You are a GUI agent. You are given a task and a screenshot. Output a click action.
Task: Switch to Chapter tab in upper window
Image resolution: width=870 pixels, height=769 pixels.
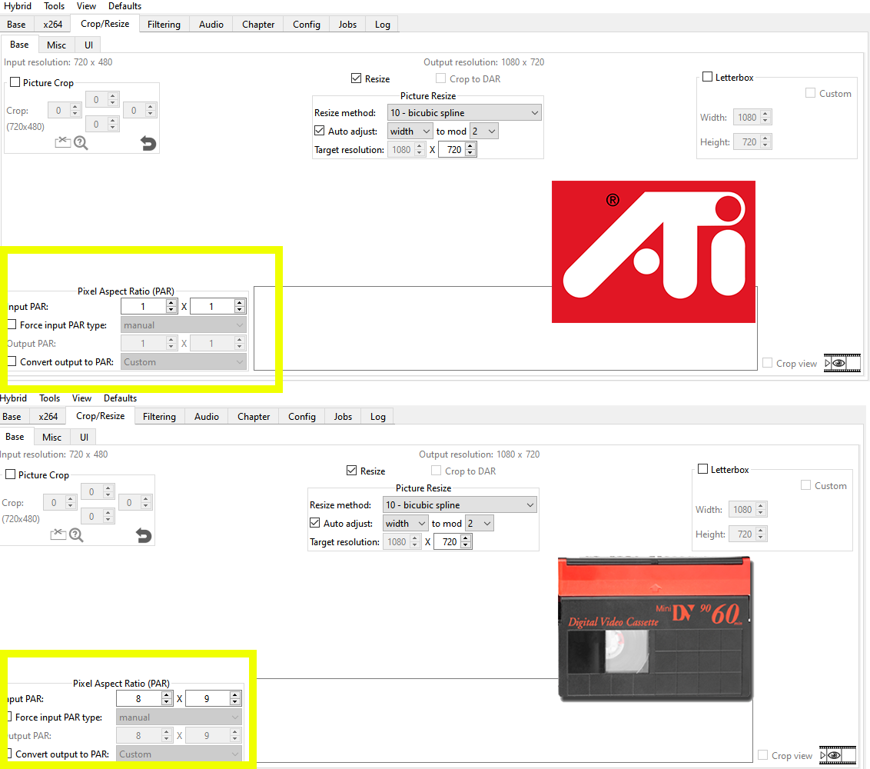point(258,25)
